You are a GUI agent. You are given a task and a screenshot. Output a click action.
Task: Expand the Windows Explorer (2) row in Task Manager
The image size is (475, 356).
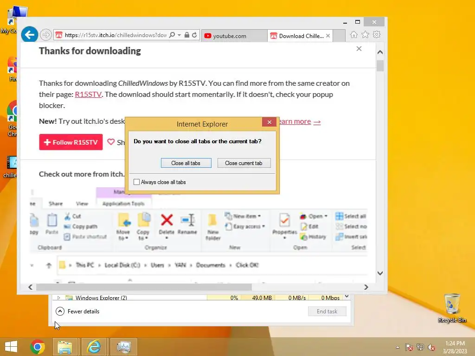tap(59, 298)
